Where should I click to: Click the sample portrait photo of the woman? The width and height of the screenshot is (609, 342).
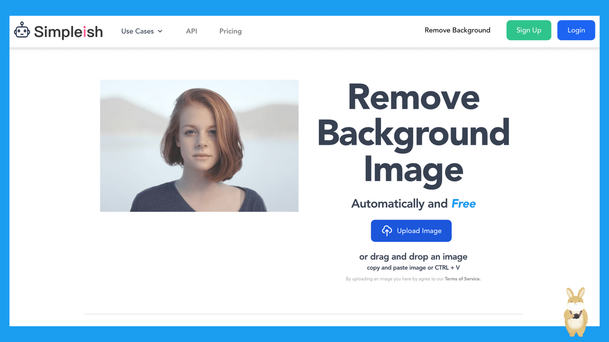(199, 145)
